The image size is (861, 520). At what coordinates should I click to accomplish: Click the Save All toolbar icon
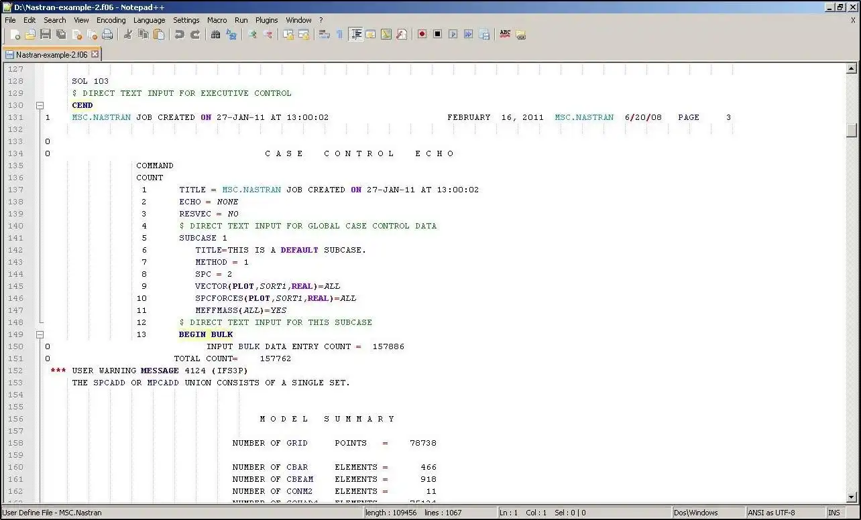coord(61,34)
